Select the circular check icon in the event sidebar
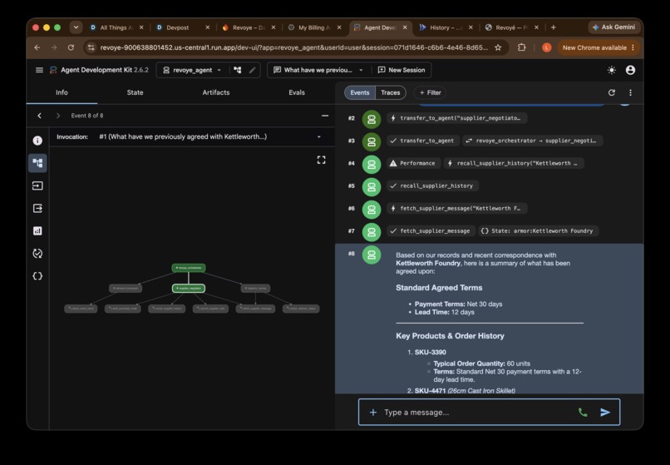Image resolution: width=670 pixels, height=465 pixels. coord(37,253)
